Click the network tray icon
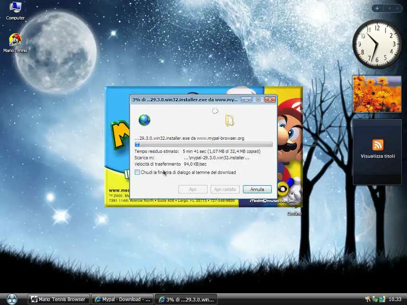The image size is (407, 305). [375, 299]
